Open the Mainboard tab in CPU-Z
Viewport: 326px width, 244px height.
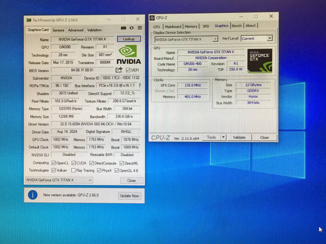pos(173,27)
